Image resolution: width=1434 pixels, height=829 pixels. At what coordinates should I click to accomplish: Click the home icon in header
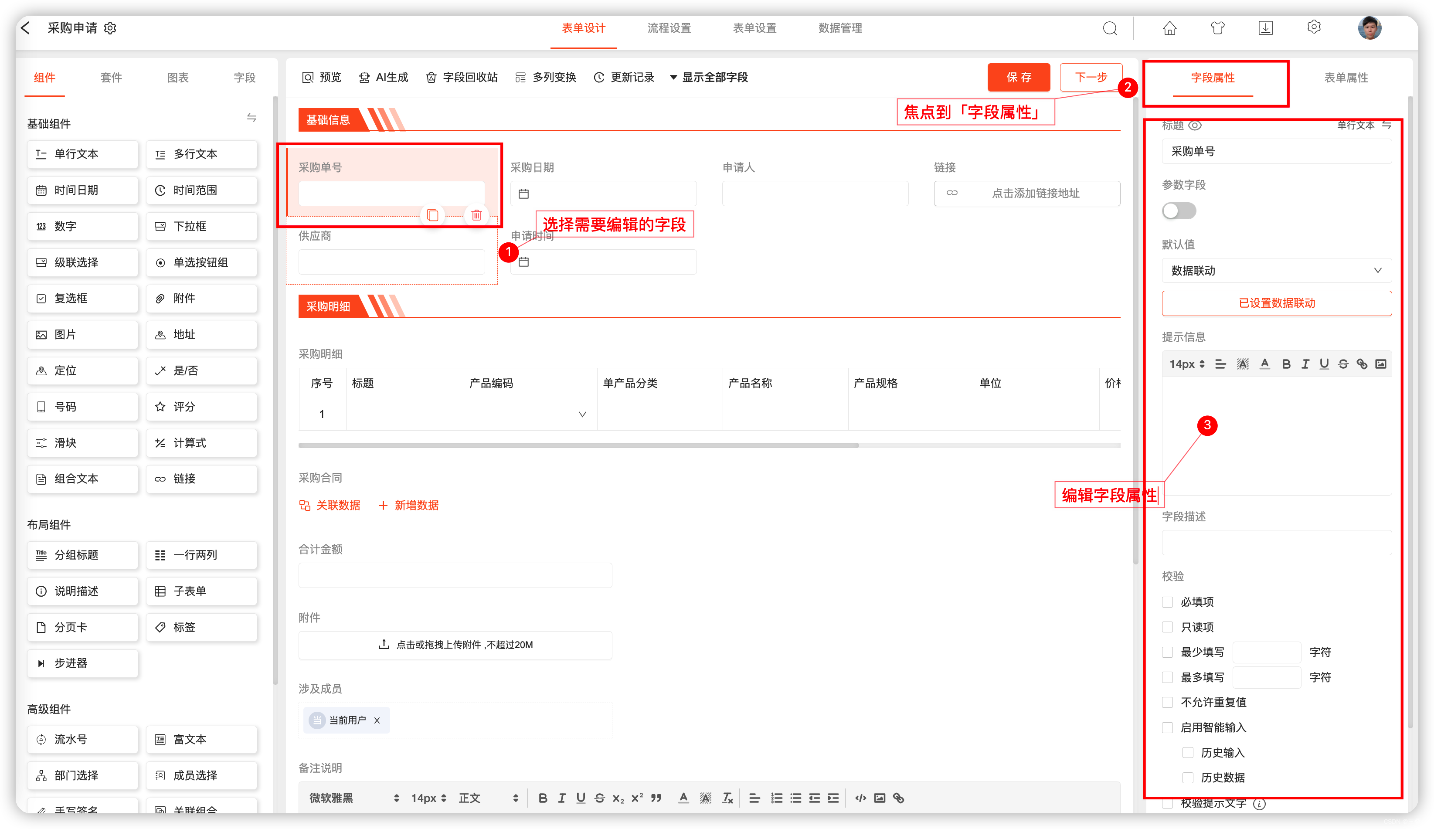tap(1169, 28)
